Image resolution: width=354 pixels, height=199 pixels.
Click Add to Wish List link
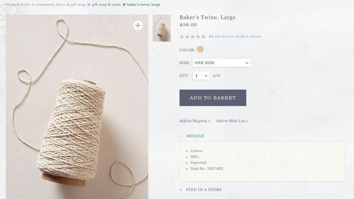(x=232, y=121)
